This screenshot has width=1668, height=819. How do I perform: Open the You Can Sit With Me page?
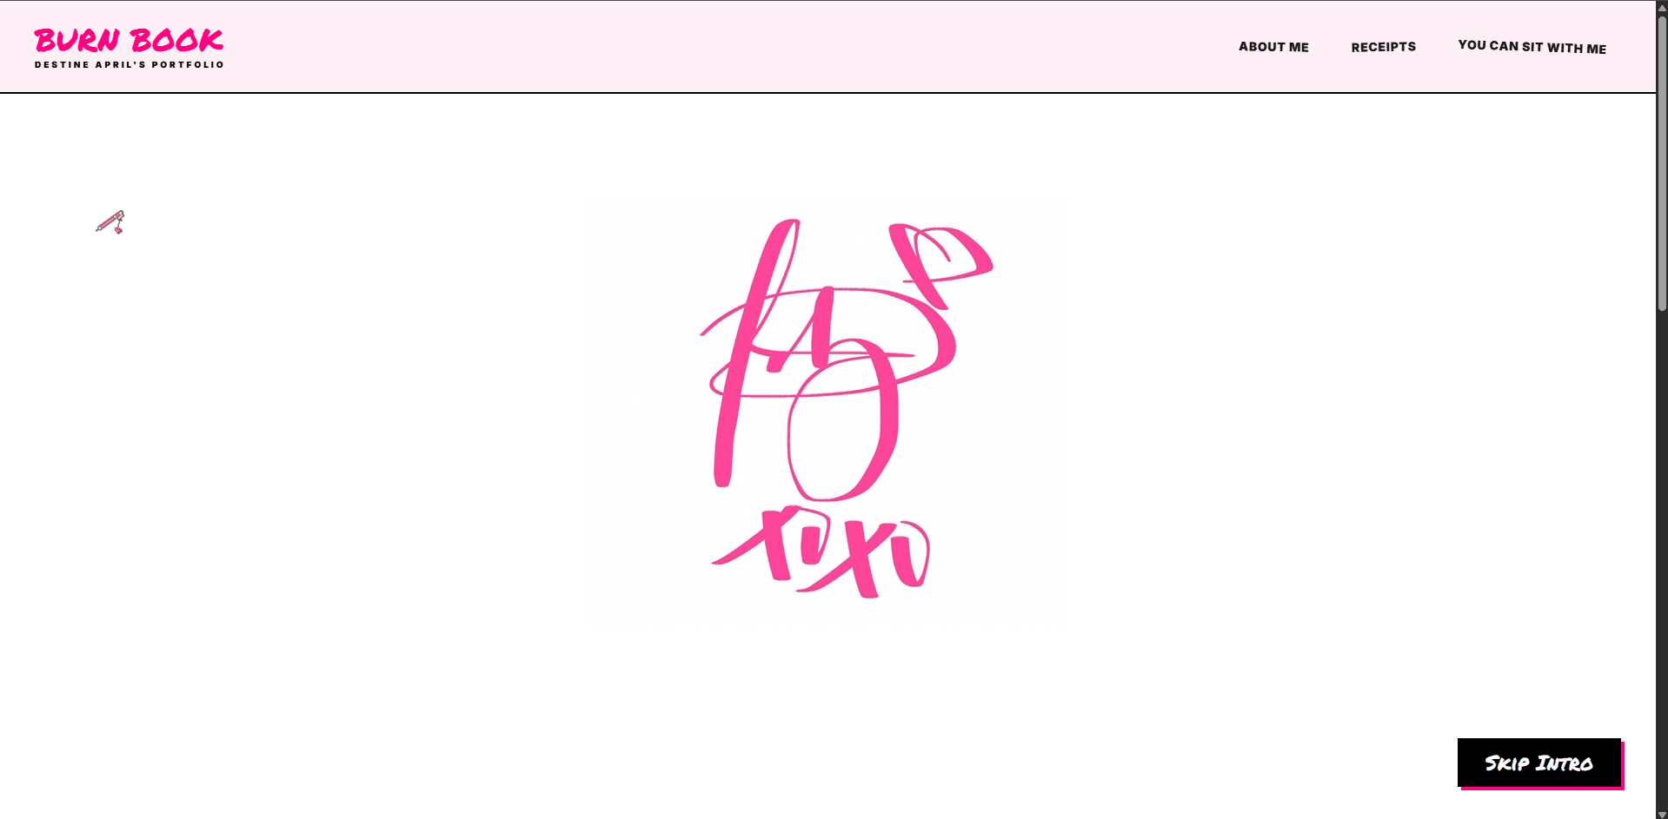point(1532,47)
